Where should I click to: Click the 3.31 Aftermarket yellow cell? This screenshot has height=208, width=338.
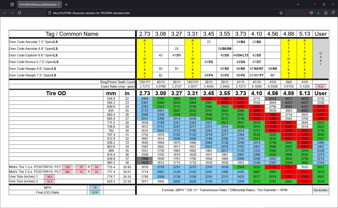pos(193,58)
